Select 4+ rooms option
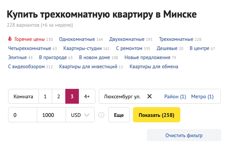The height and width of the screenshot is (151, 228). click(87, 97)
